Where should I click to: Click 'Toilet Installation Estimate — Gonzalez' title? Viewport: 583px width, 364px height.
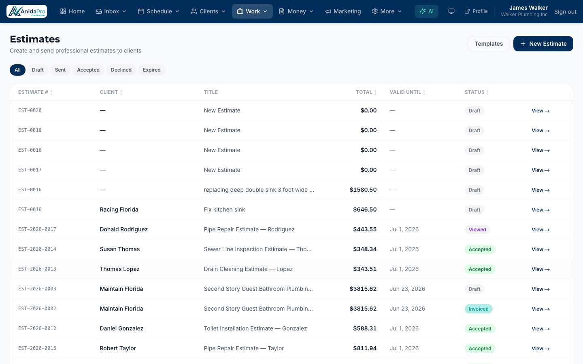tap(255, 328)
